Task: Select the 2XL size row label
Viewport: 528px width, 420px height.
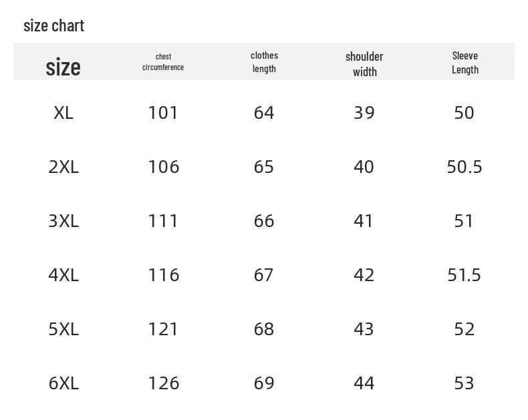Action: tap(63, 167)
